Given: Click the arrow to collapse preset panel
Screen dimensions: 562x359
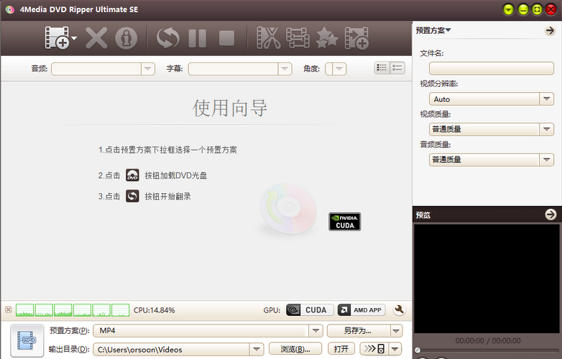Looking at the screenshot, I should point(550,31).
